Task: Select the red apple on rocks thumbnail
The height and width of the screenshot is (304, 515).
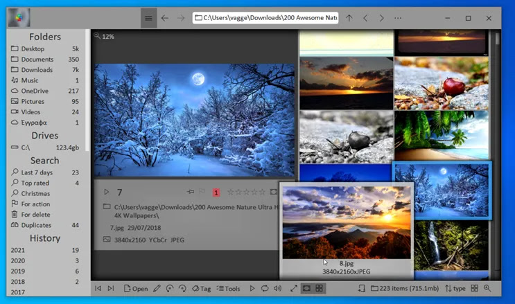Action: [x=442, y=83]
